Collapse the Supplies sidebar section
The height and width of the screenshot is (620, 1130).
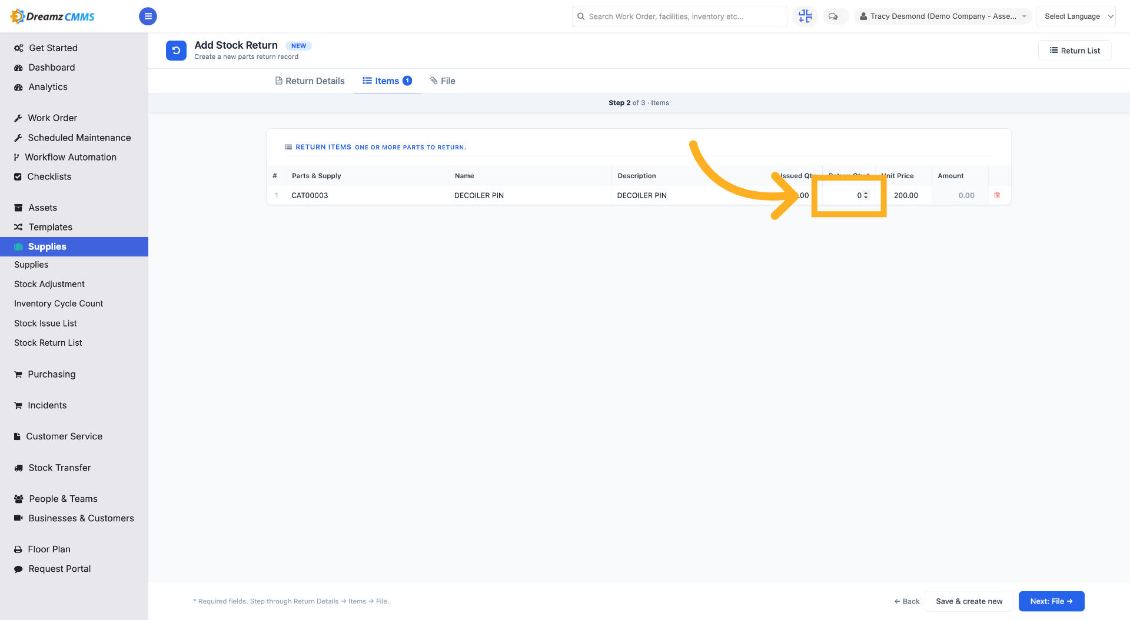click(74, 246)
